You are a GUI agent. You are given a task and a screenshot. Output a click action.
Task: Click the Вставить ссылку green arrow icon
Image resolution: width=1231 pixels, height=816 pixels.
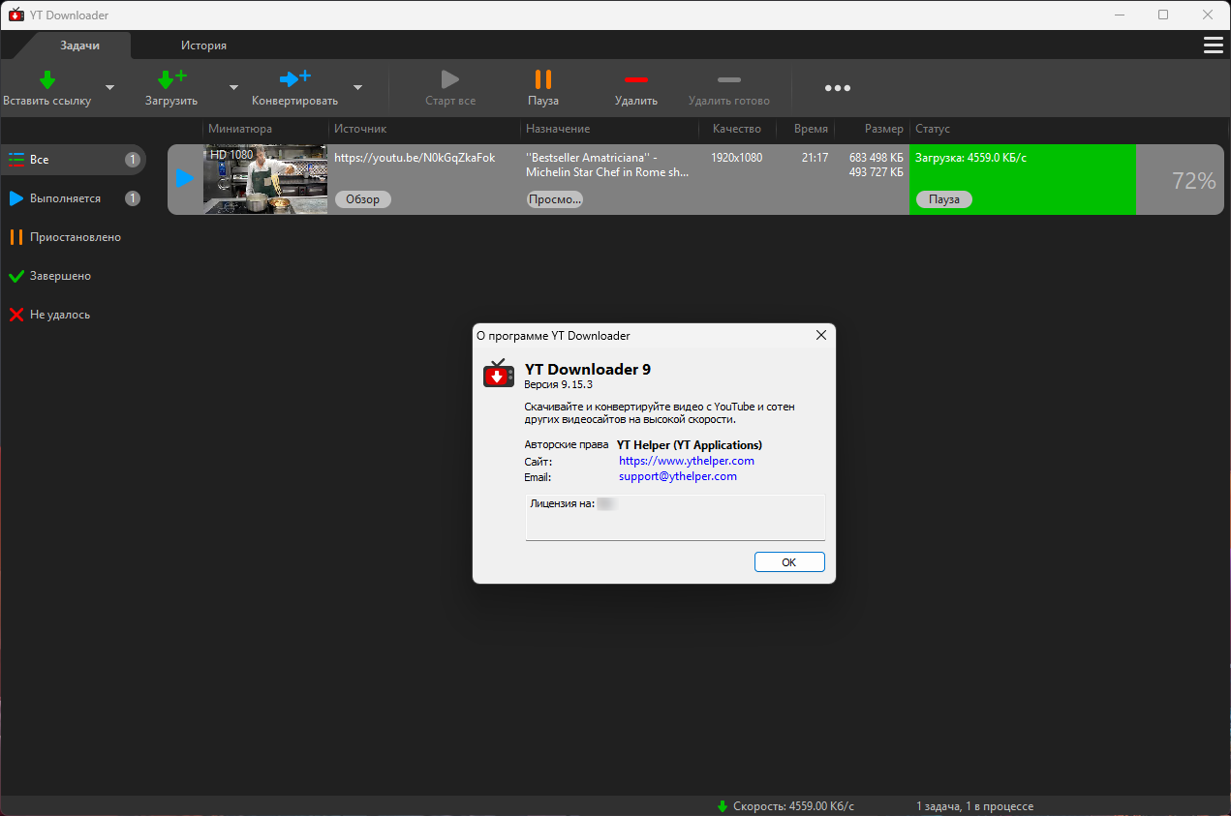point(47,79)
